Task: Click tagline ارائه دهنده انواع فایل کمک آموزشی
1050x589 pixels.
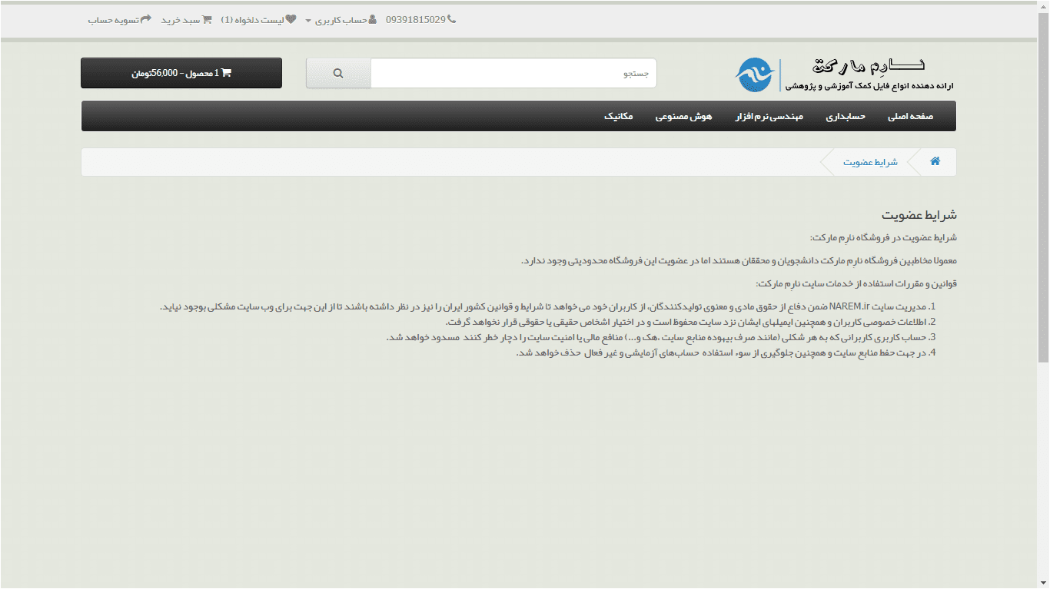Action: click(870, 86)
